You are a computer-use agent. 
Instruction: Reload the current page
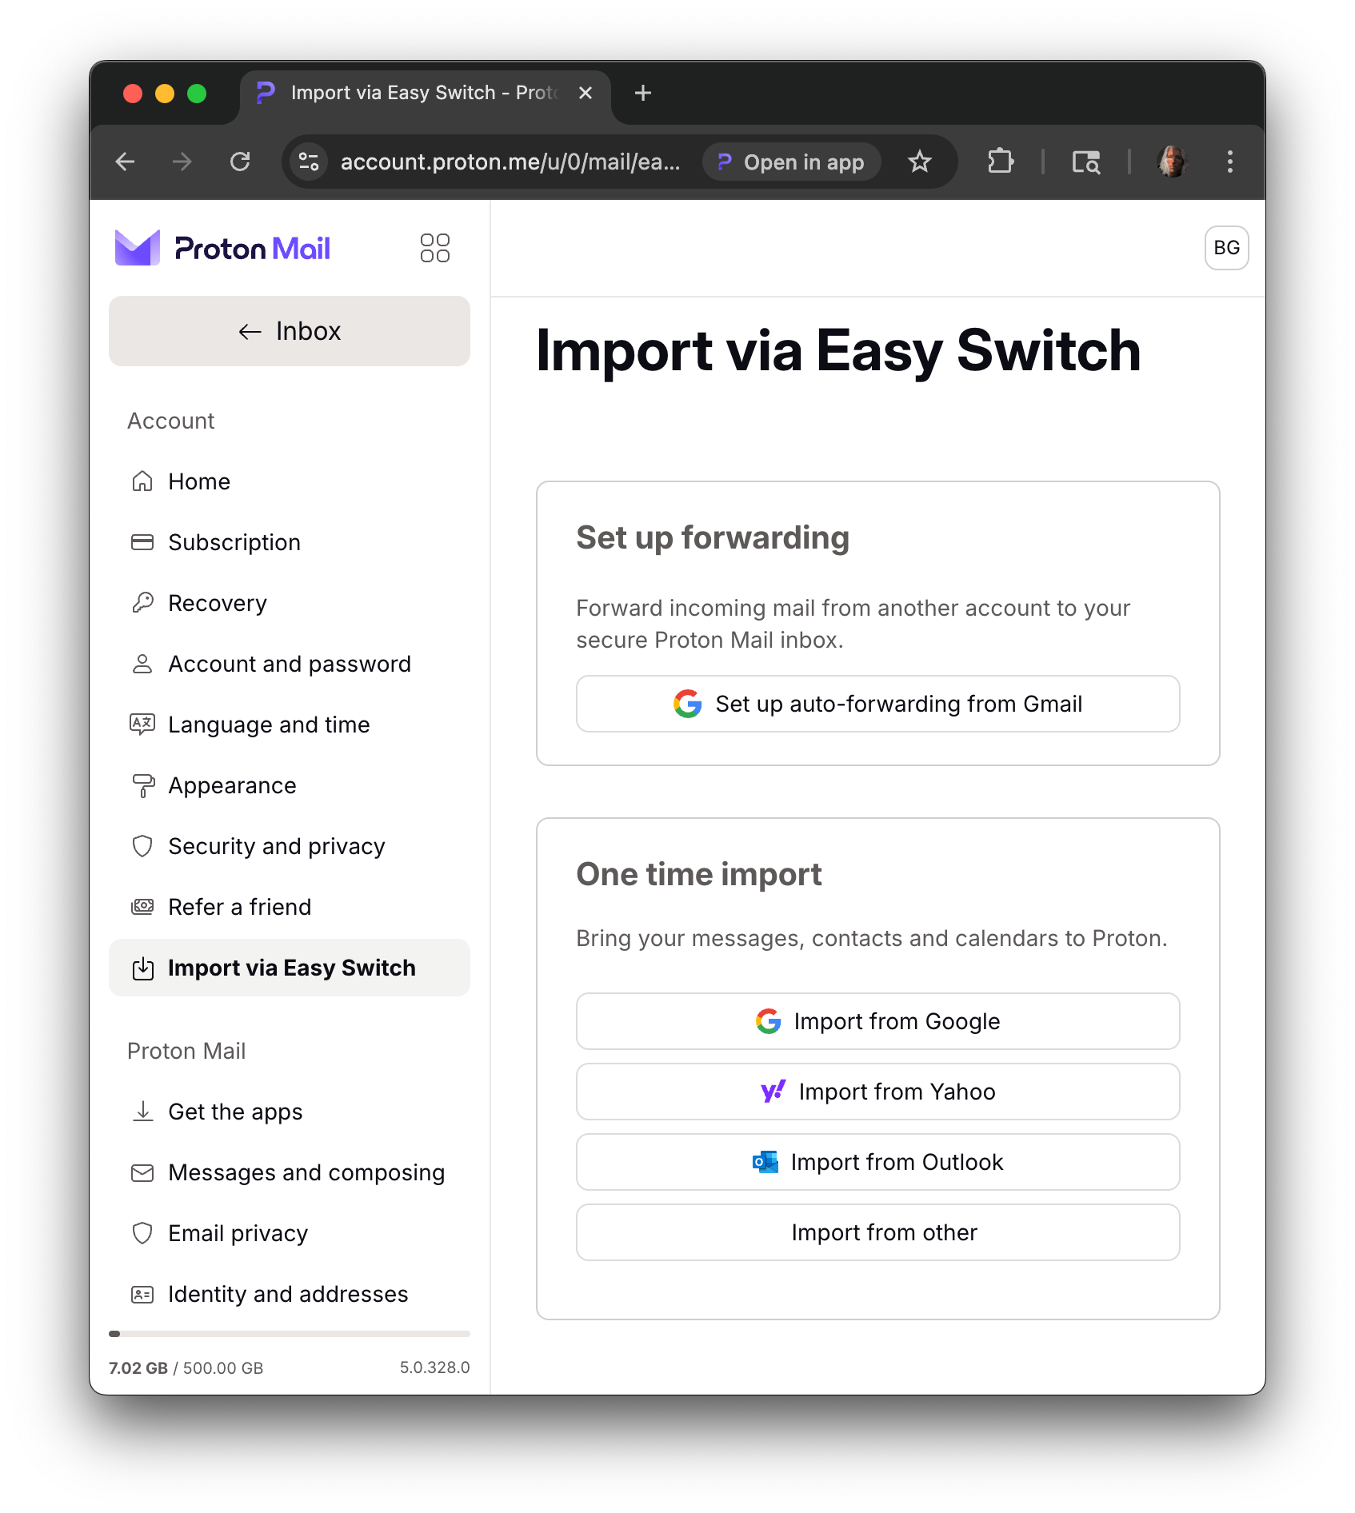(x=240, y=162)
